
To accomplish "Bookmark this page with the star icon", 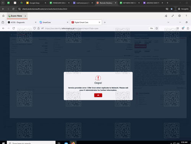I will 172,9.
